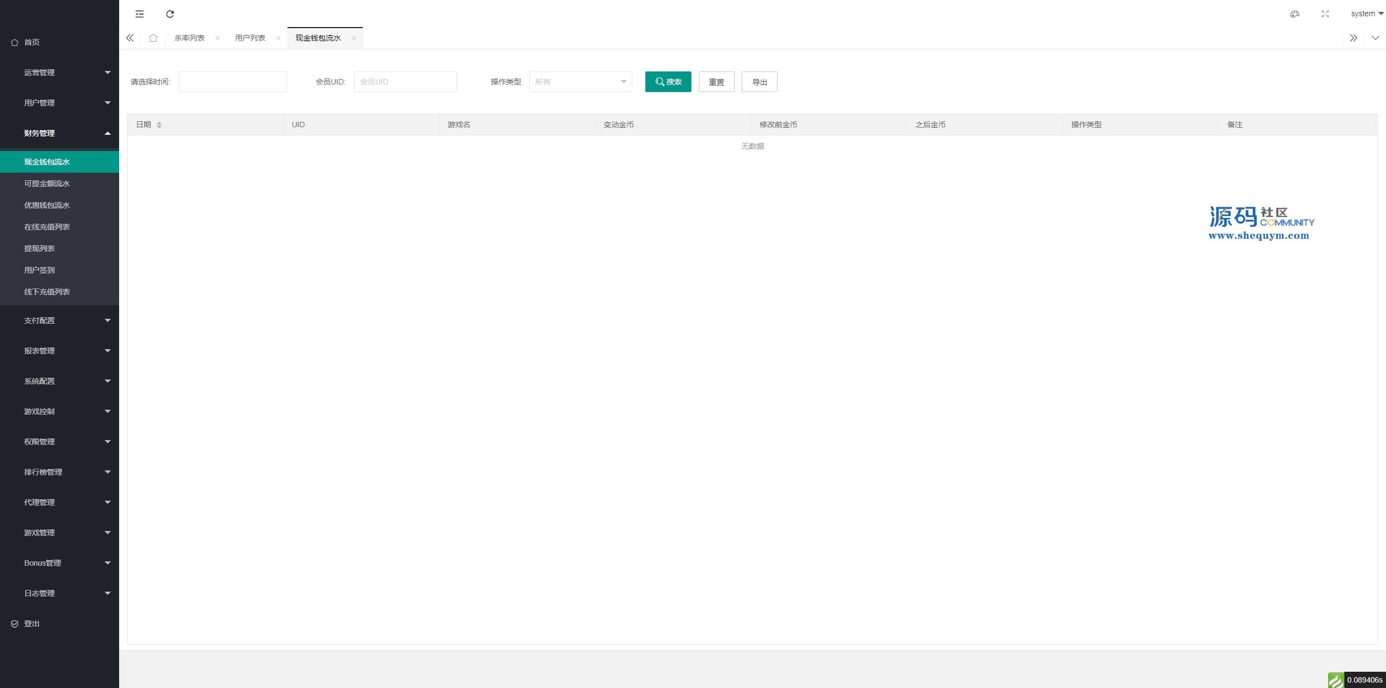Screen dimensions: 1386x688
Task: Sort table by 日期 column arrows
Action: 159,125
